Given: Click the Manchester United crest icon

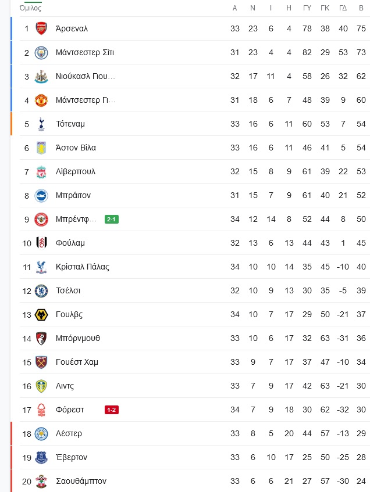Looking at the screenshot, I should coord(41,100).
